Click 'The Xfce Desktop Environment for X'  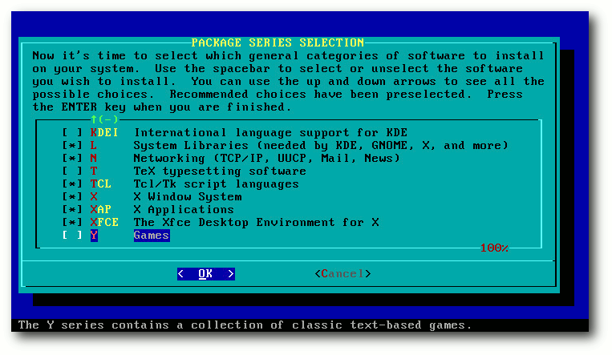257,223
